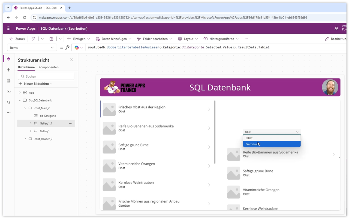This screenshot has height=218, width=349.
Task: Choose Gemüse in the open dropdown list
Action: (x=272, y=144)
